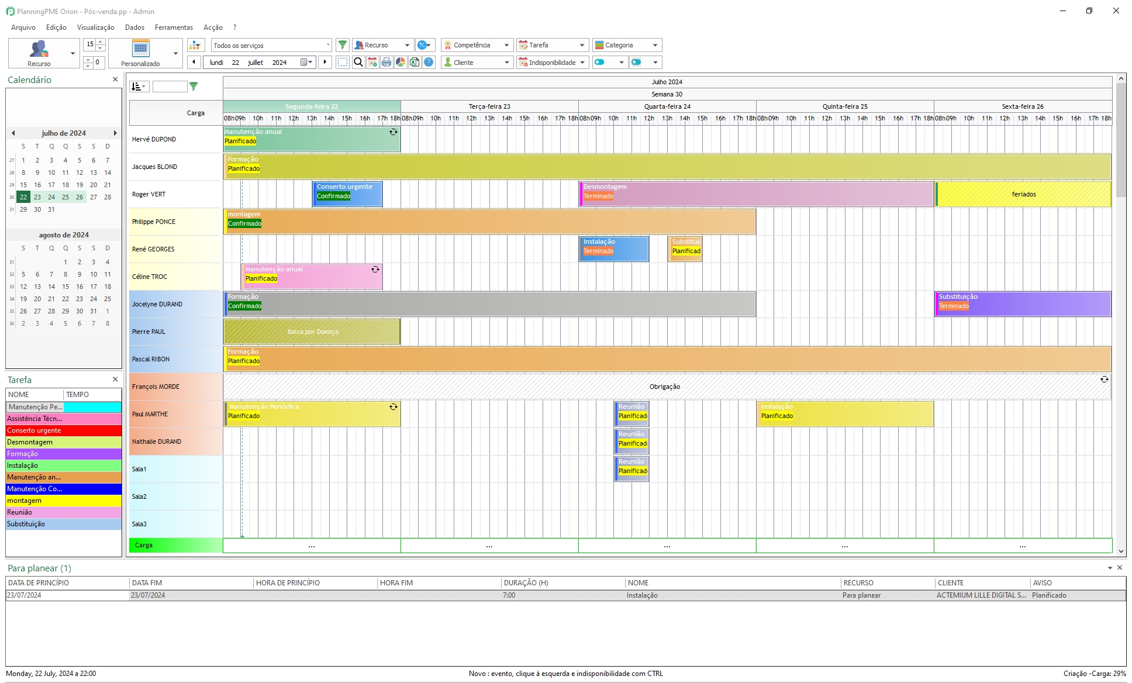The width and height of the screenshot is (1132, 683).
Task: Open the Categoria filter dropdown
Action: pyautogui.click(x=627, y=45)
